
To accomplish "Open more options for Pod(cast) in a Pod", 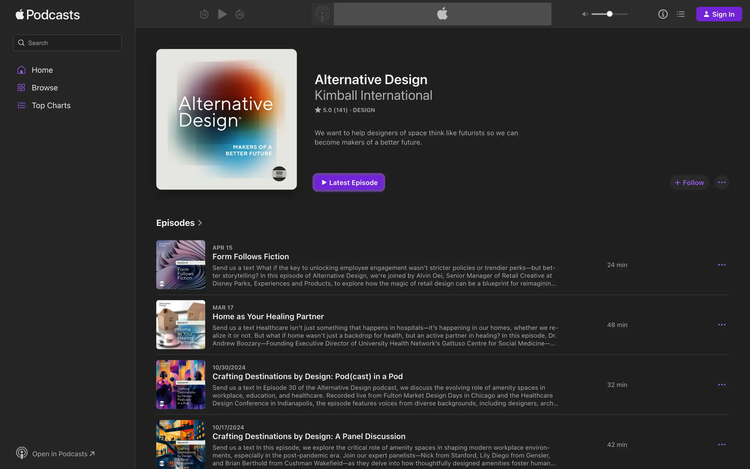I will [x=722, y=385].
